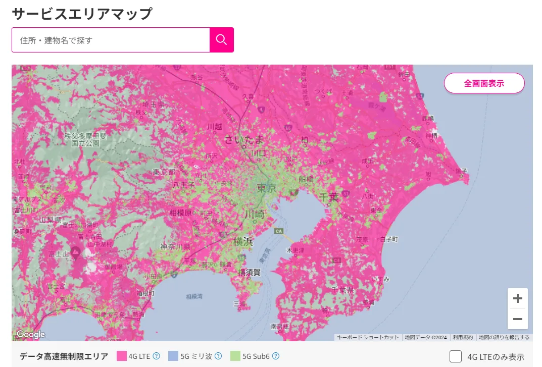Click the green 5G Sub6 legend swatch
Screen dimensions: 542x367
(235, 356)
